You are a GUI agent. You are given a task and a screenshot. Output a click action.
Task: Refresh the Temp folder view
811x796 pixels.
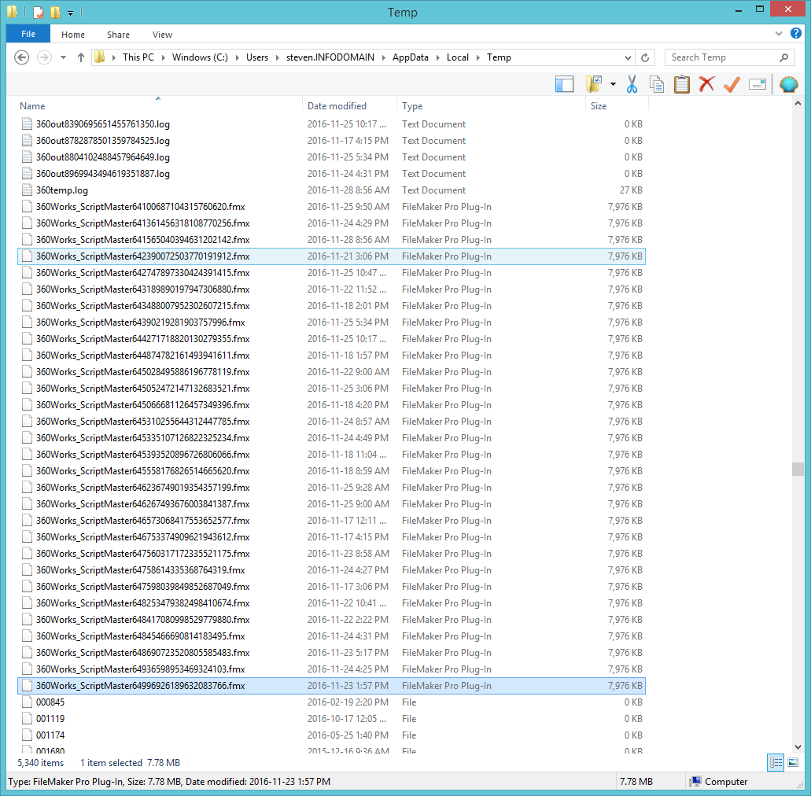coord(645,57)
